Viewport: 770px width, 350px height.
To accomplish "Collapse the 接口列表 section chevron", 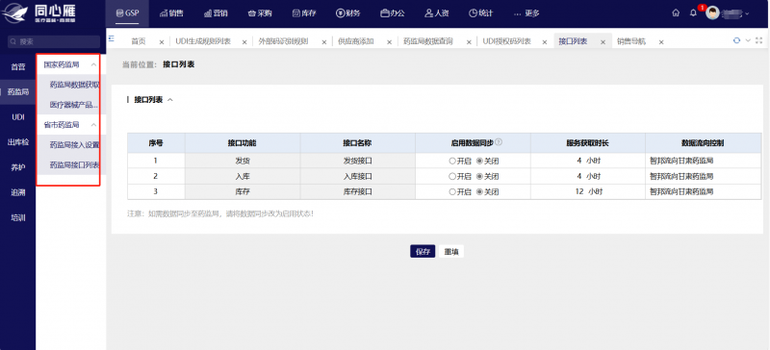I will pos(170,100).
